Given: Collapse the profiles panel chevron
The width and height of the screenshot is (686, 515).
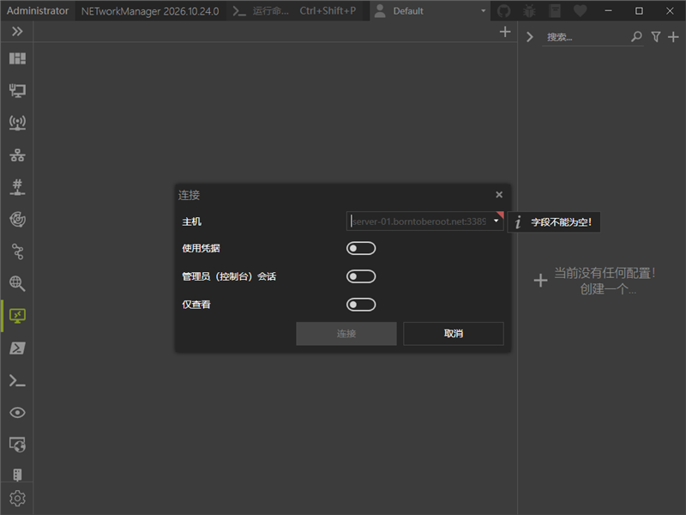Looking at the screenshot, I should click(x=530, y=37).
